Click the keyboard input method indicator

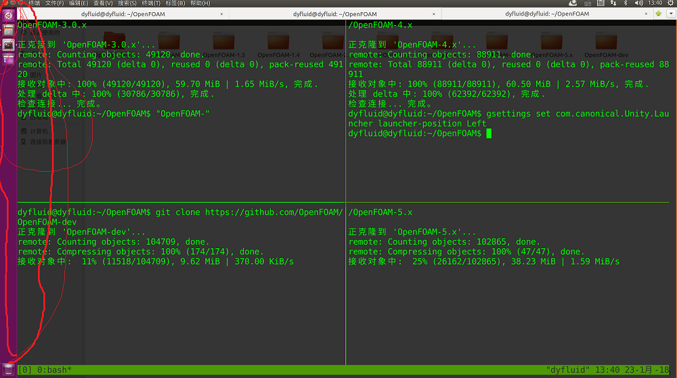588,3
